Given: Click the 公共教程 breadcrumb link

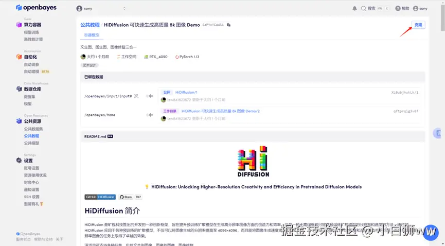Looking at the screenshot, I should (x=90, y=25).
